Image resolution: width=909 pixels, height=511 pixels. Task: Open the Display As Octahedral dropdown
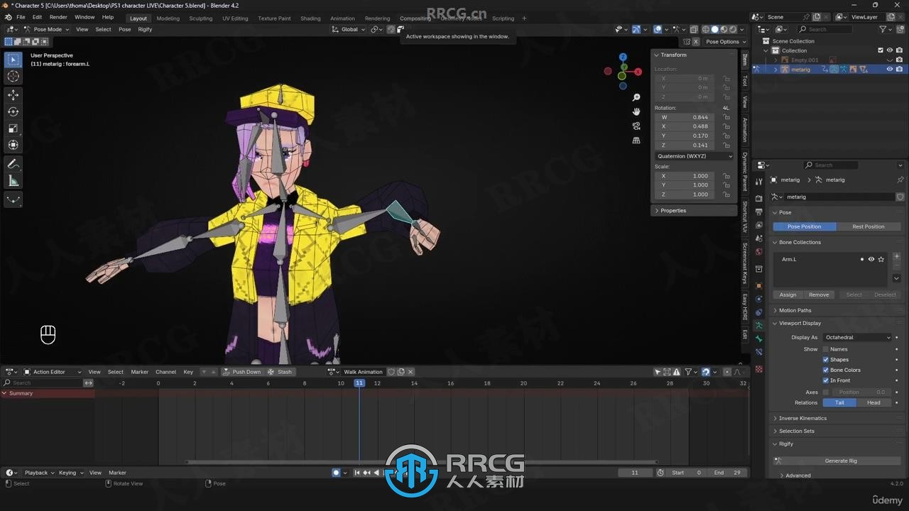(858, 338)
